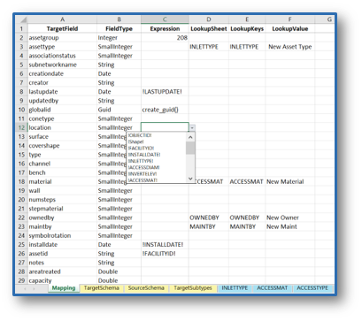The height and width of the screenshot is (321, 362).
Task: Switch to the TargetSubtypes sheet tab
Action: [x=193, y=288]
